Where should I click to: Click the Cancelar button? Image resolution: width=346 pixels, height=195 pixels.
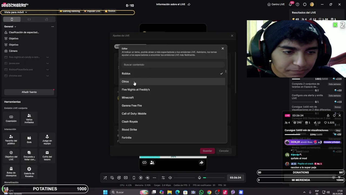[x=224, y=151]
